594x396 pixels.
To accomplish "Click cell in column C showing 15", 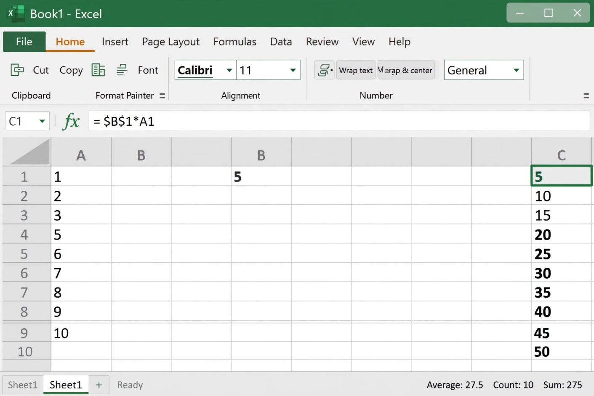I will 561,215.
